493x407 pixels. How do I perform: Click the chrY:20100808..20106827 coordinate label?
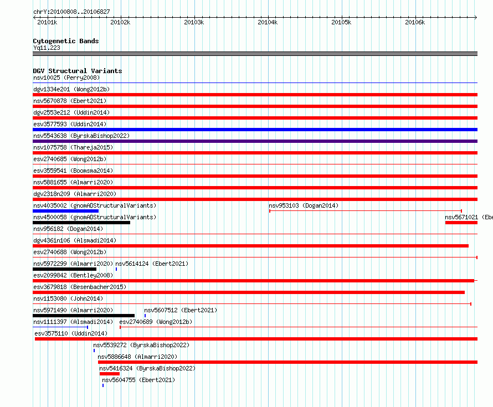pyautogui.click(x=71, y=12)
